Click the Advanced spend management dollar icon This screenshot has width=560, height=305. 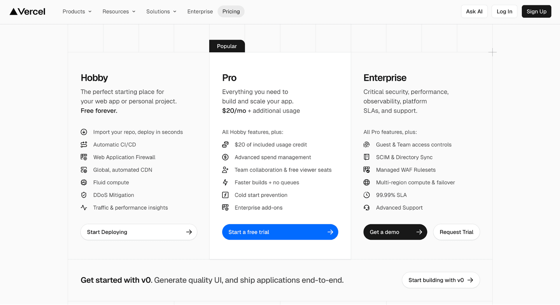[x=225, y=157]
